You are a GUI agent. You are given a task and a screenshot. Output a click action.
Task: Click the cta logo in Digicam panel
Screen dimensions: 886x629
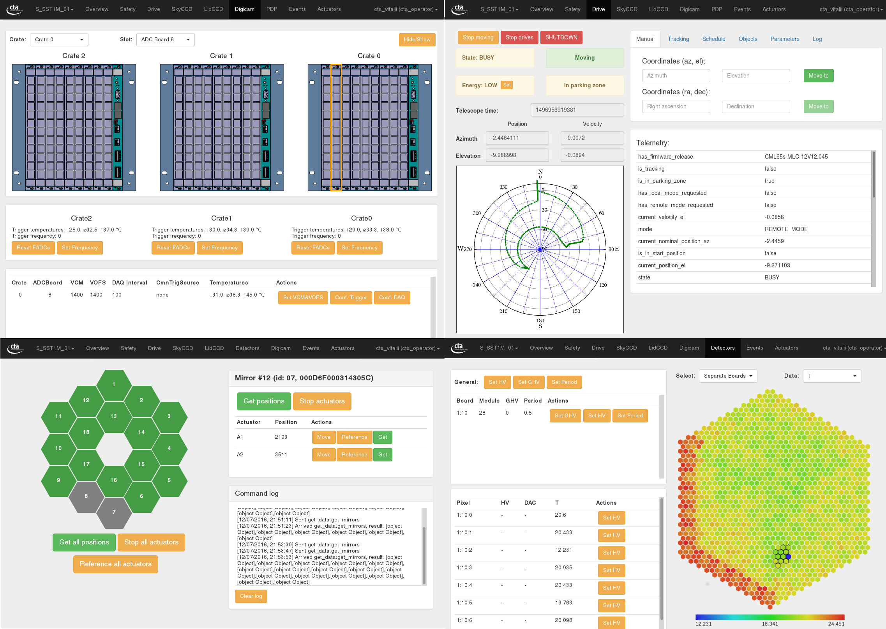[x=14, y=9]
